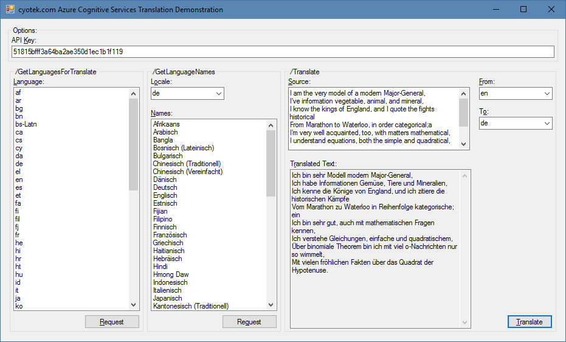Select 'hu' in the Language list

coord(72,275)
